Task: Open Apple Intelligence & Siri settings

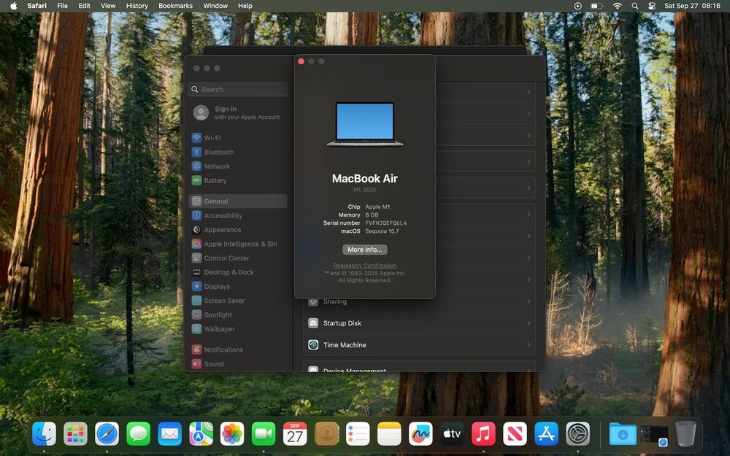Action: [x=239, y=244]
